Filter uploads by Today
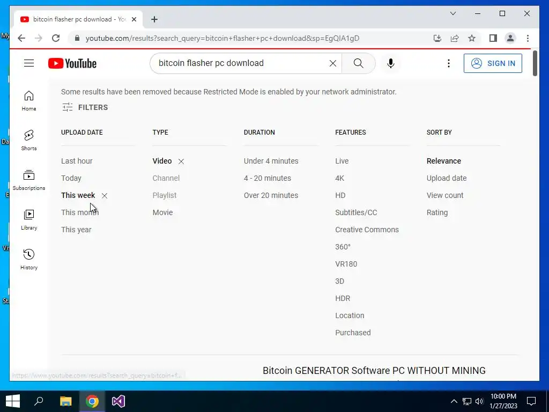 tap(71, 178)
